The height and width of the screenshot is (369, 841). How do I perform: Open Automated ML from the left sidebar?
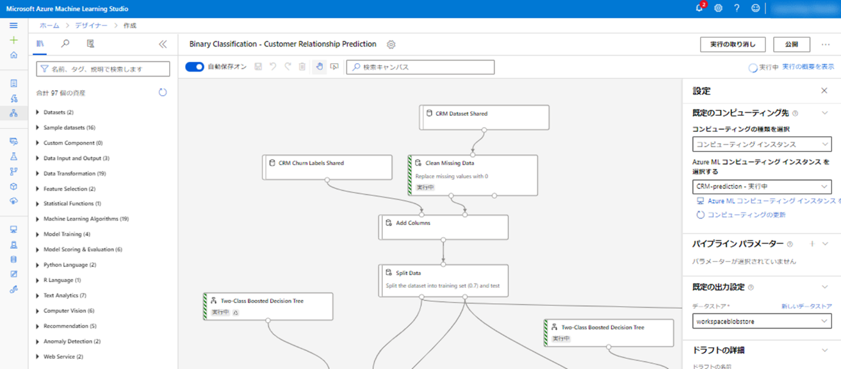(13, 98)
